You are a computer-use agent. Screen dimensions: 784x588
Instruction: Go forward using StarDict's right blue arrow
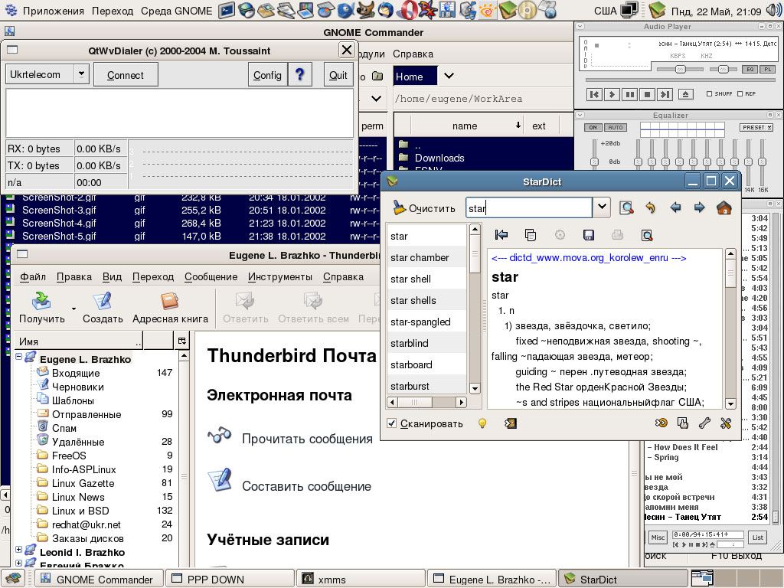coord(700,207)
